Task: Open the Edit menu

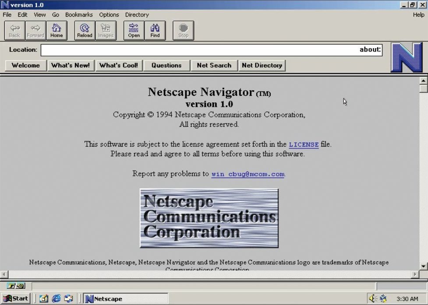Action: point(22,15)
